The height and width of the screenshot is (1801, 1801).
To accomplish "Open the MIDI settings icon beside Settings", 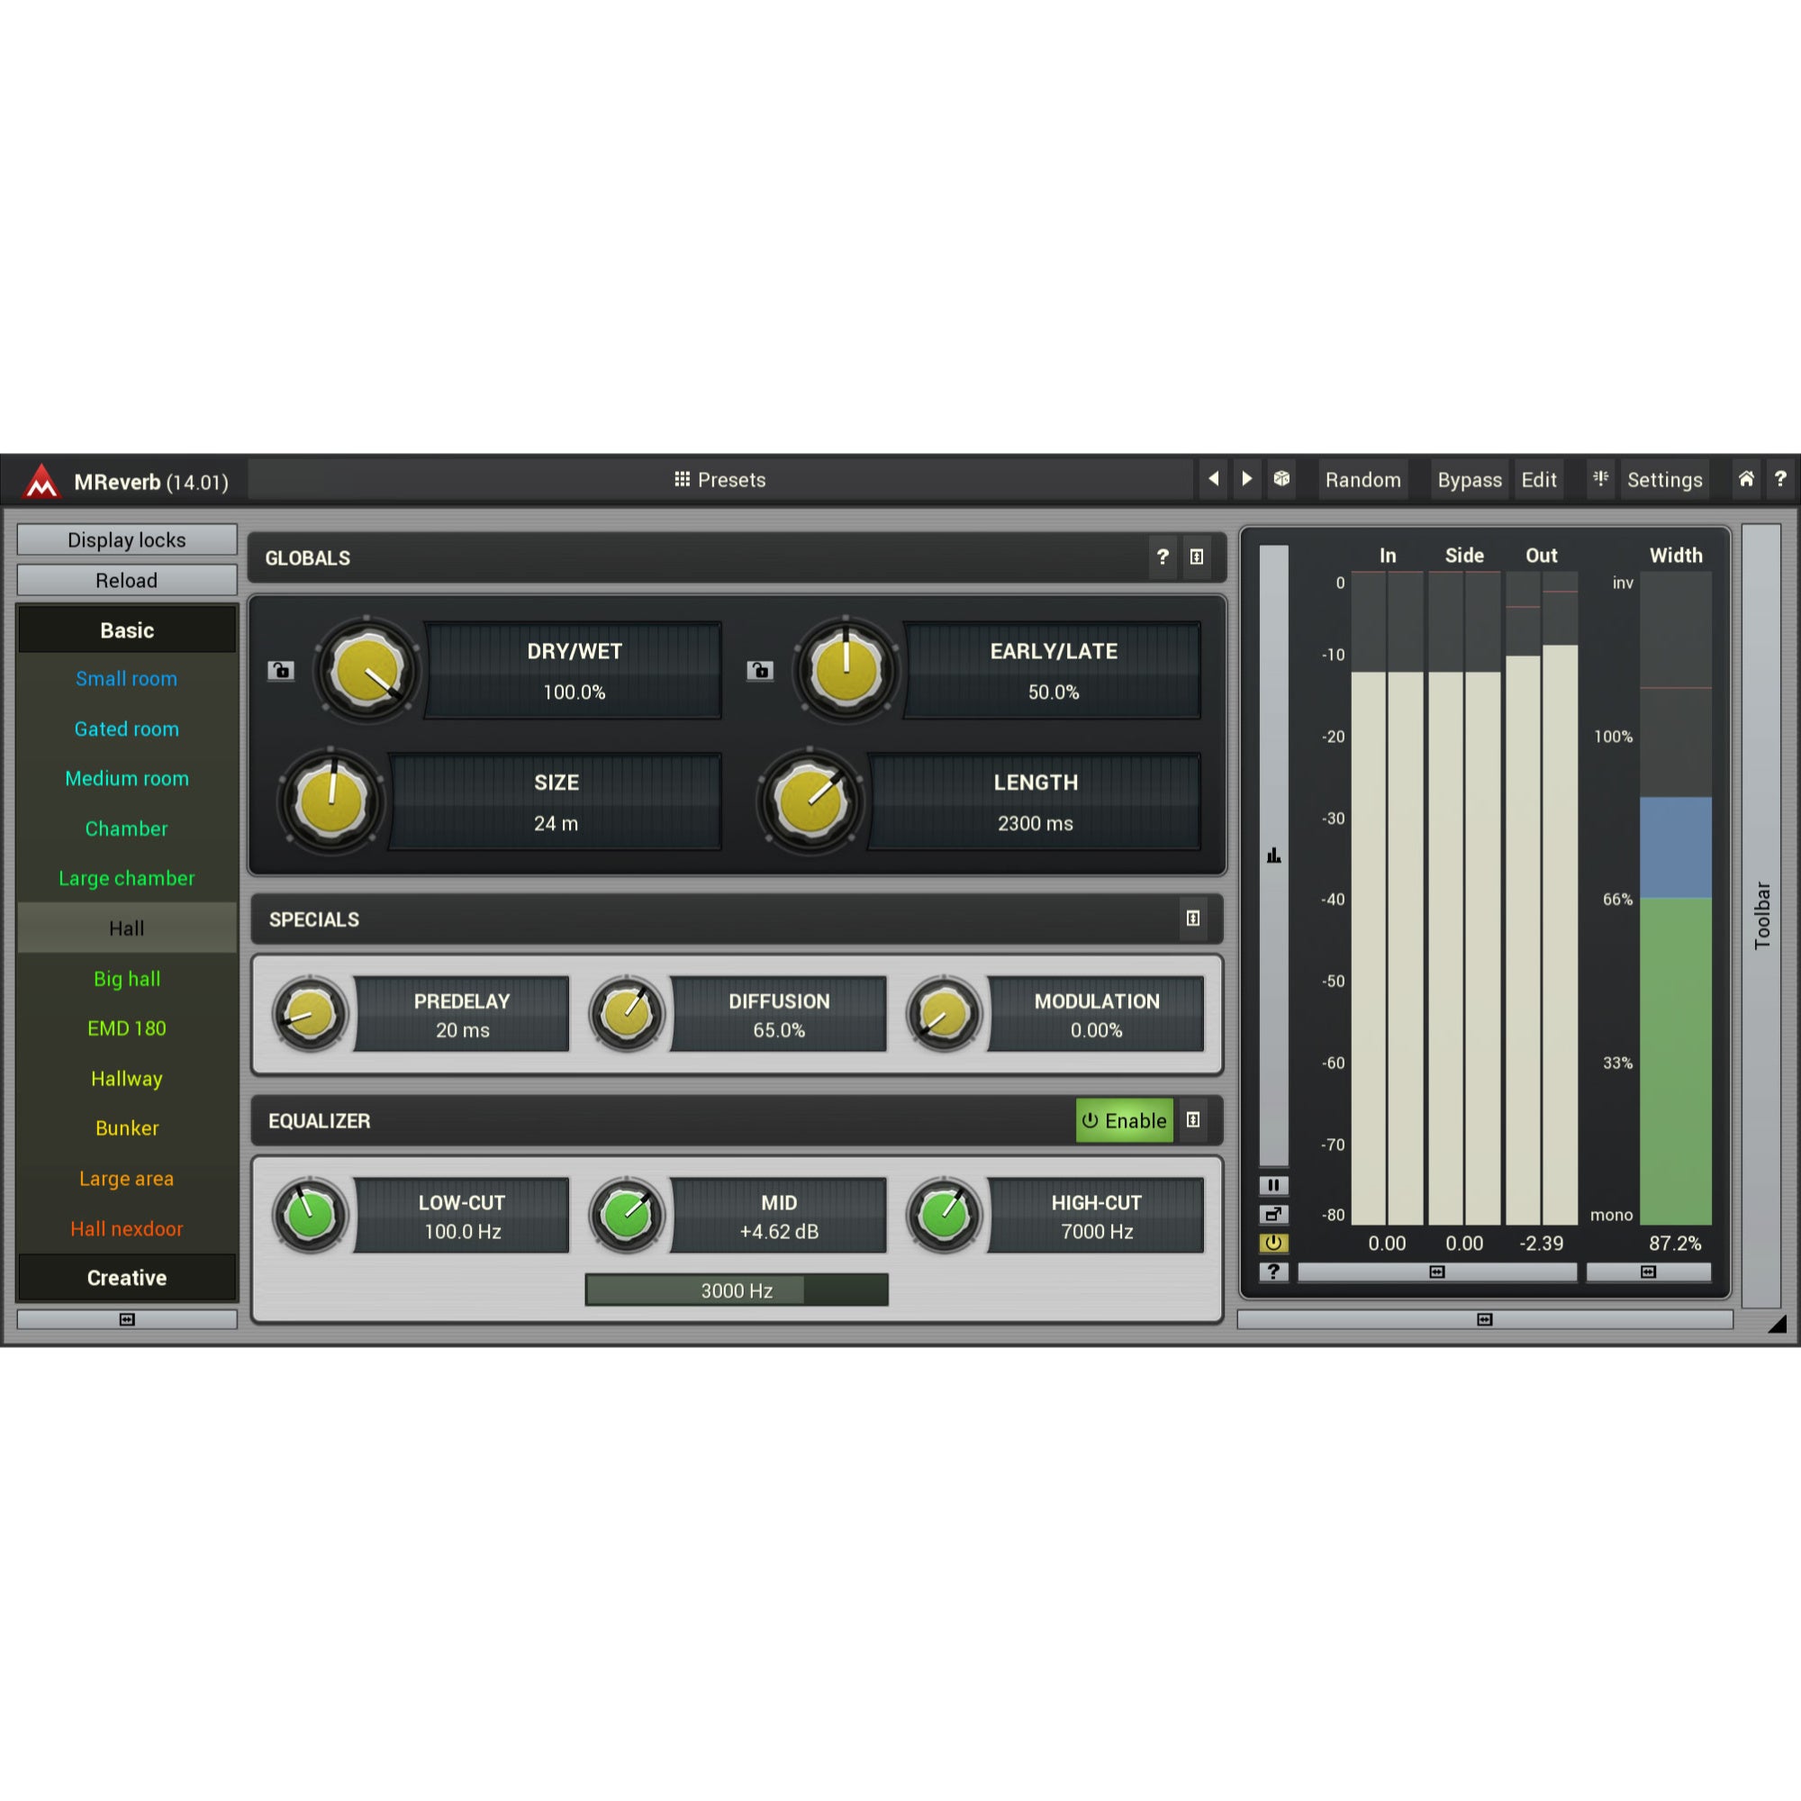I will 1600,479.
